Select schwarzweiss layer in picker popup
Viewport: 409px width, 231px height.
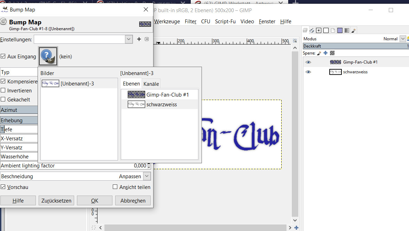pos(159,105)
